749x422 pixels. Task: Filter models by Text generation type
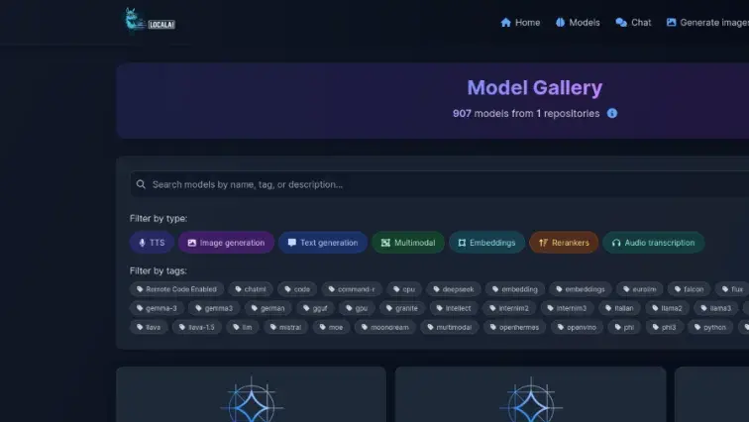point(322,243)
